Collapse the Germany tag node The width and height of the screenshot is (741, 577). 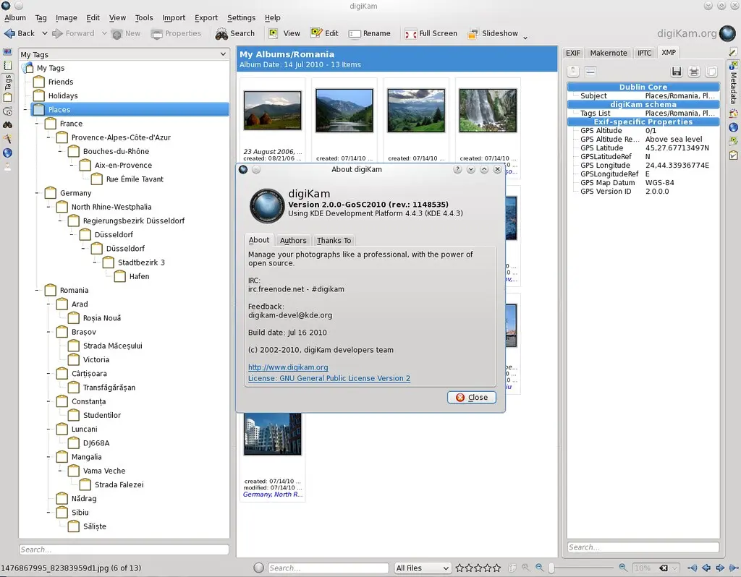point(37,193)
